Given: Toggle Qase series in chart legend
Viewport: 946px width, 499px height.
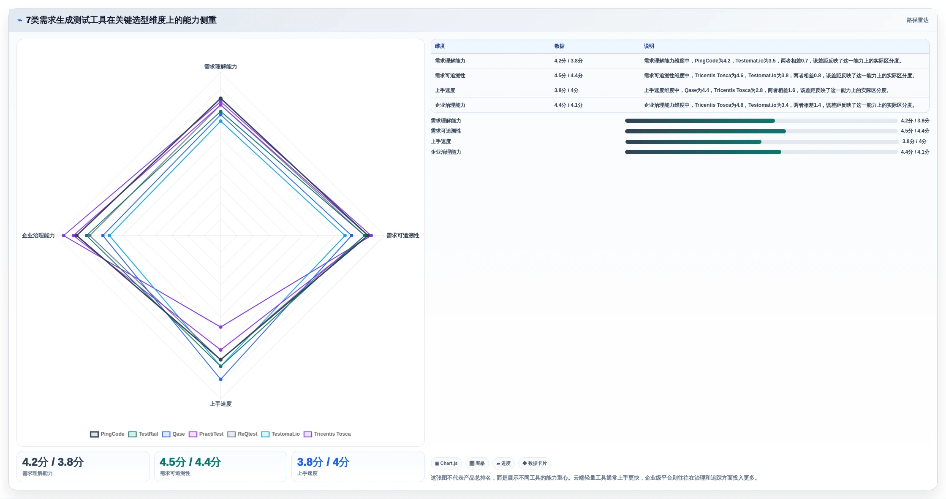Looking at the screenshot, I should pos(174,434).
